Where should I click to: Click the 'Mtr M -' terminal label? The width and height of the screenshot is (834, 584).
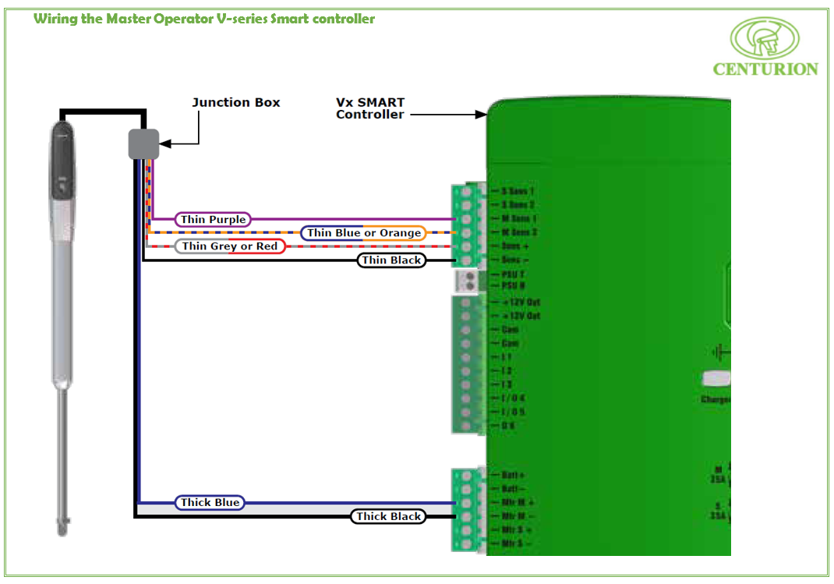(x=518, y=516)
